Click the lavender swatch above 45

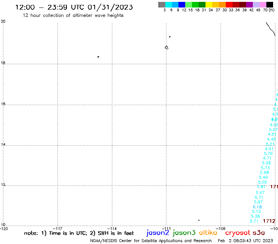click(256, 5)
